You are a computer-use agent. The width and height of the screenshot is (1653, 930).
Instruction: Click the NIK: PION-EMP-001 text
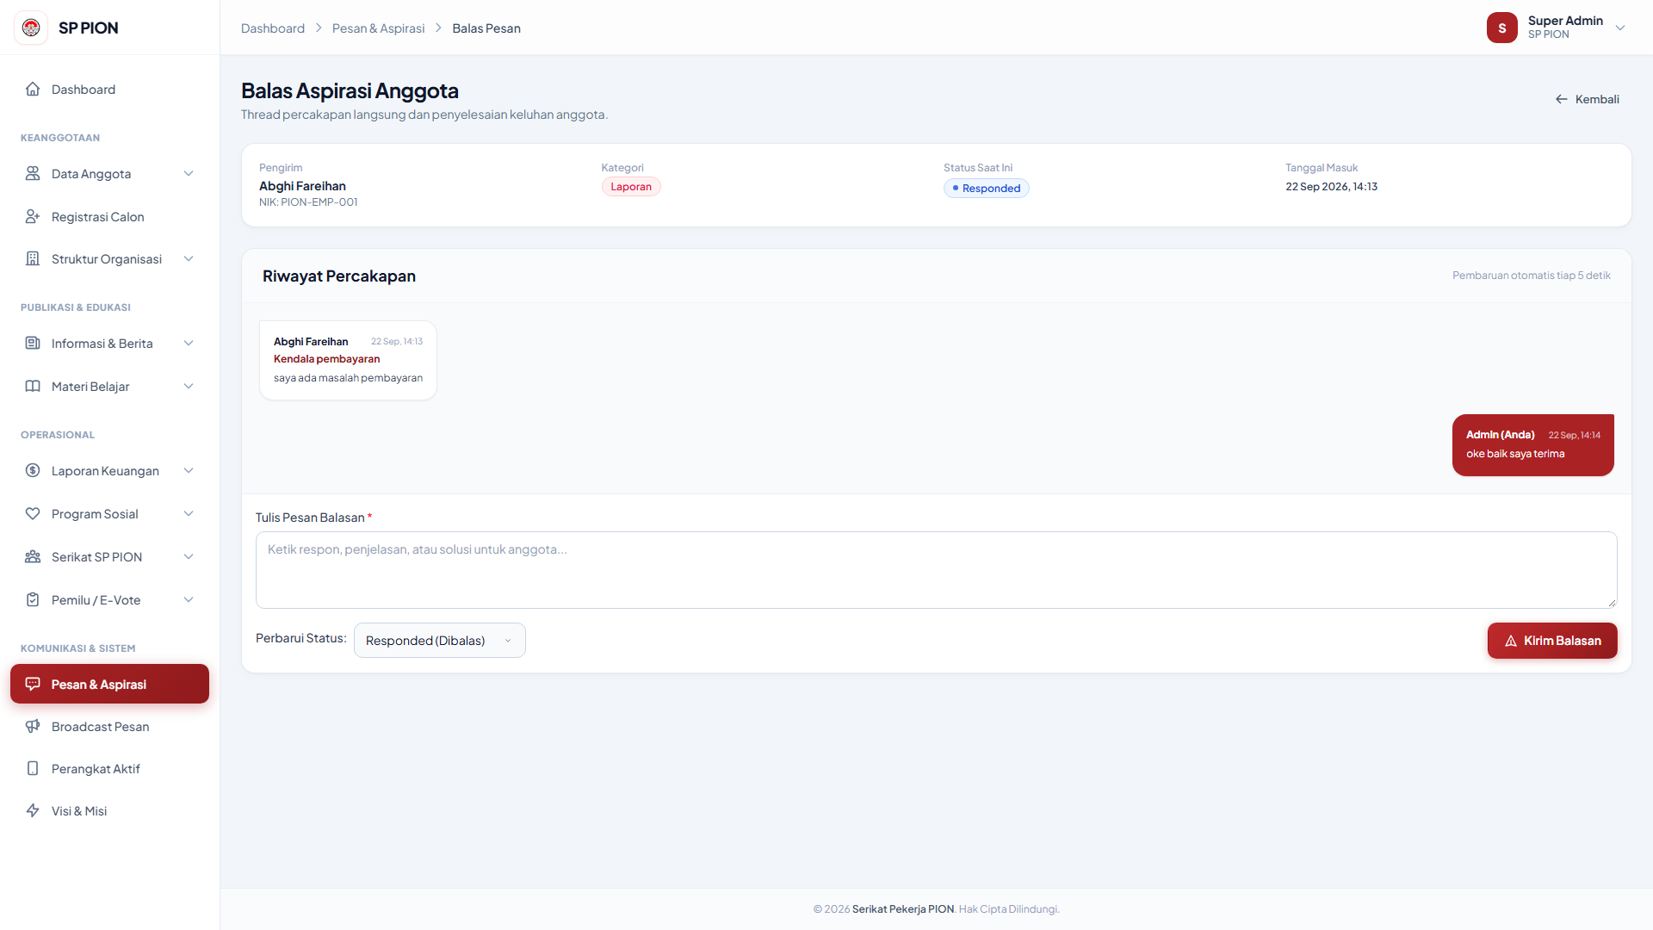(x=308, y=202)
